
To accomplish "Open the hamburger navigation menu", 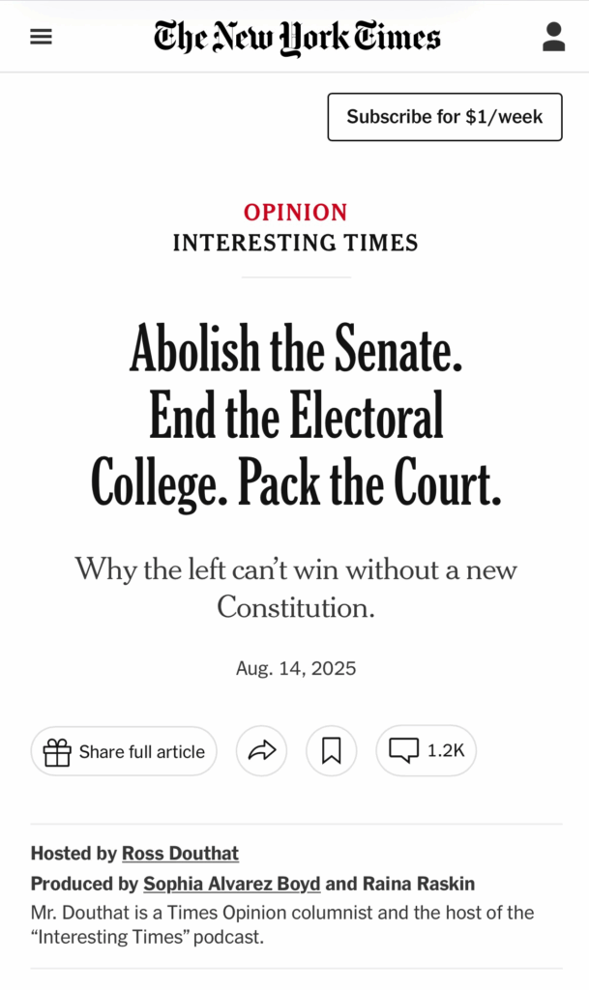I will (41, 38).
